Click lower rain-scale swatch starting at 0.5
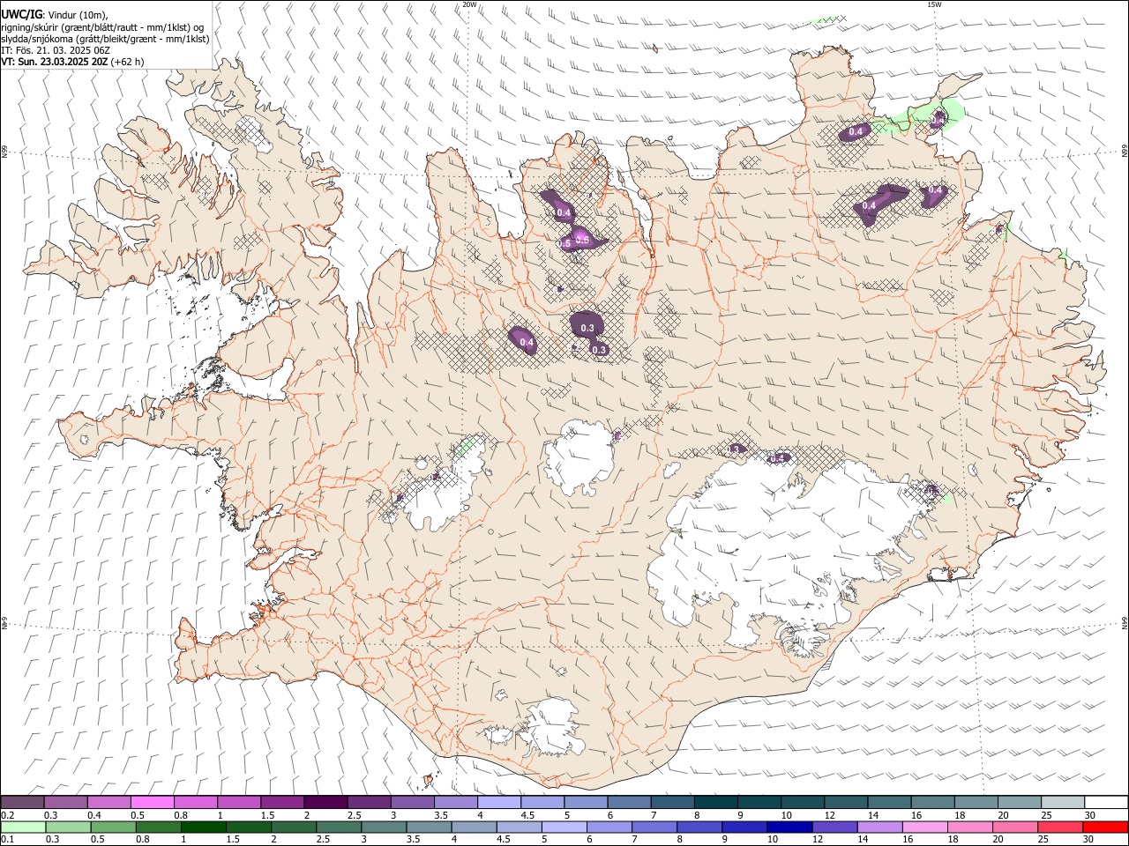 (x=113, y=827)
